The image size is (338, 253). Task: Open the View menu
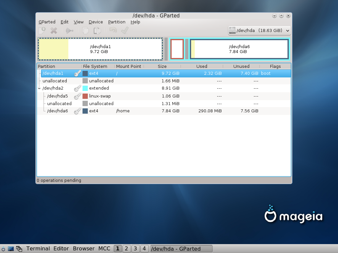tap(79, 22)
